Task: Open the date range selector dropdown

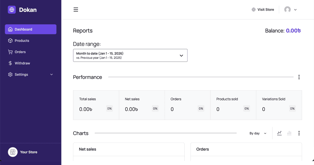Action: pyautogui.click(x=130, y=55)
